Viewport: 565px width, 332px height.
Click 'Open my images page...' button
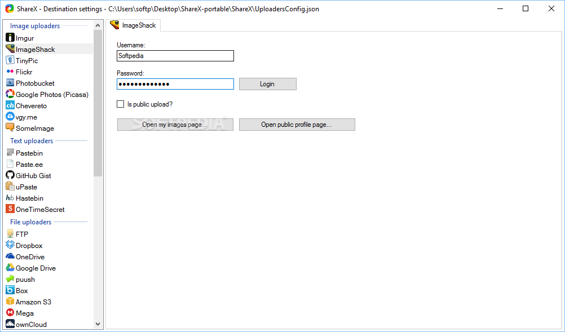pyautogui.click(x=175, y=125)
